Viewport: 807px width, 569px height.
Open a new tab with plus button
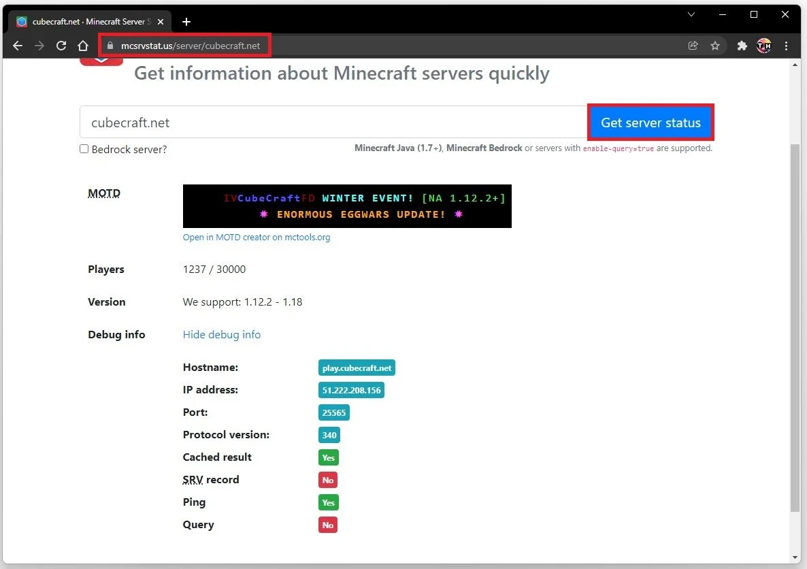point(186,22)
